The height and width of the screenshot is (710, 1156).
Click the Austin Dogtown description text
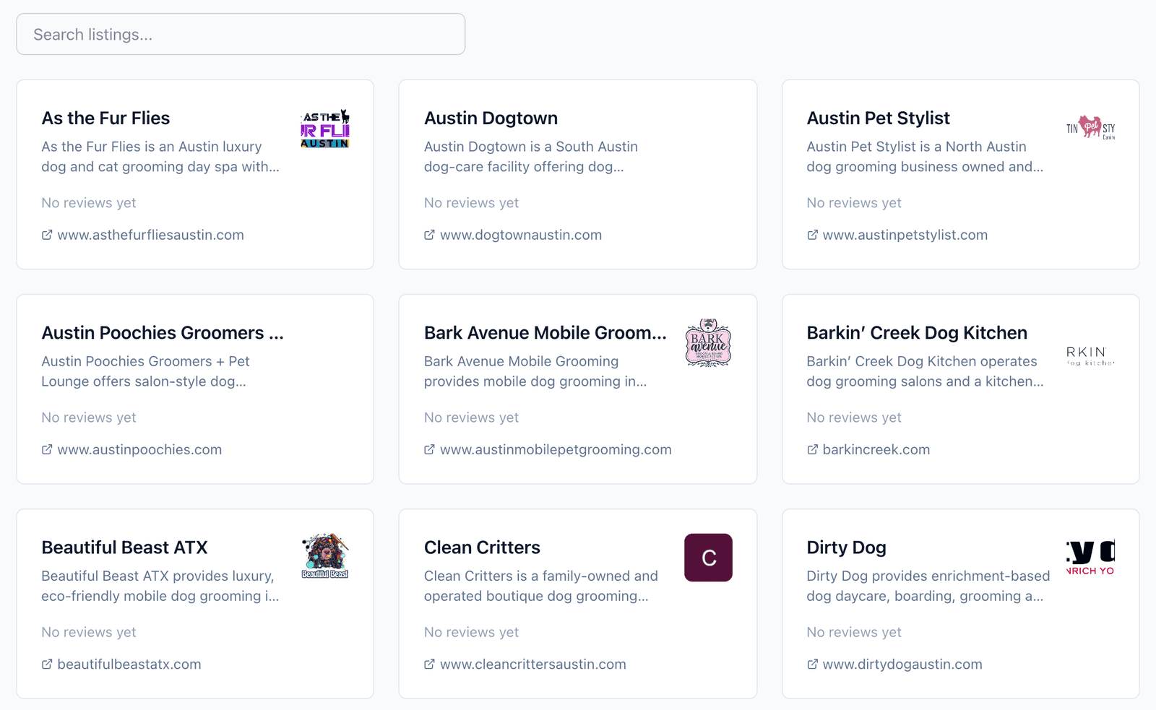coord(531,157)
